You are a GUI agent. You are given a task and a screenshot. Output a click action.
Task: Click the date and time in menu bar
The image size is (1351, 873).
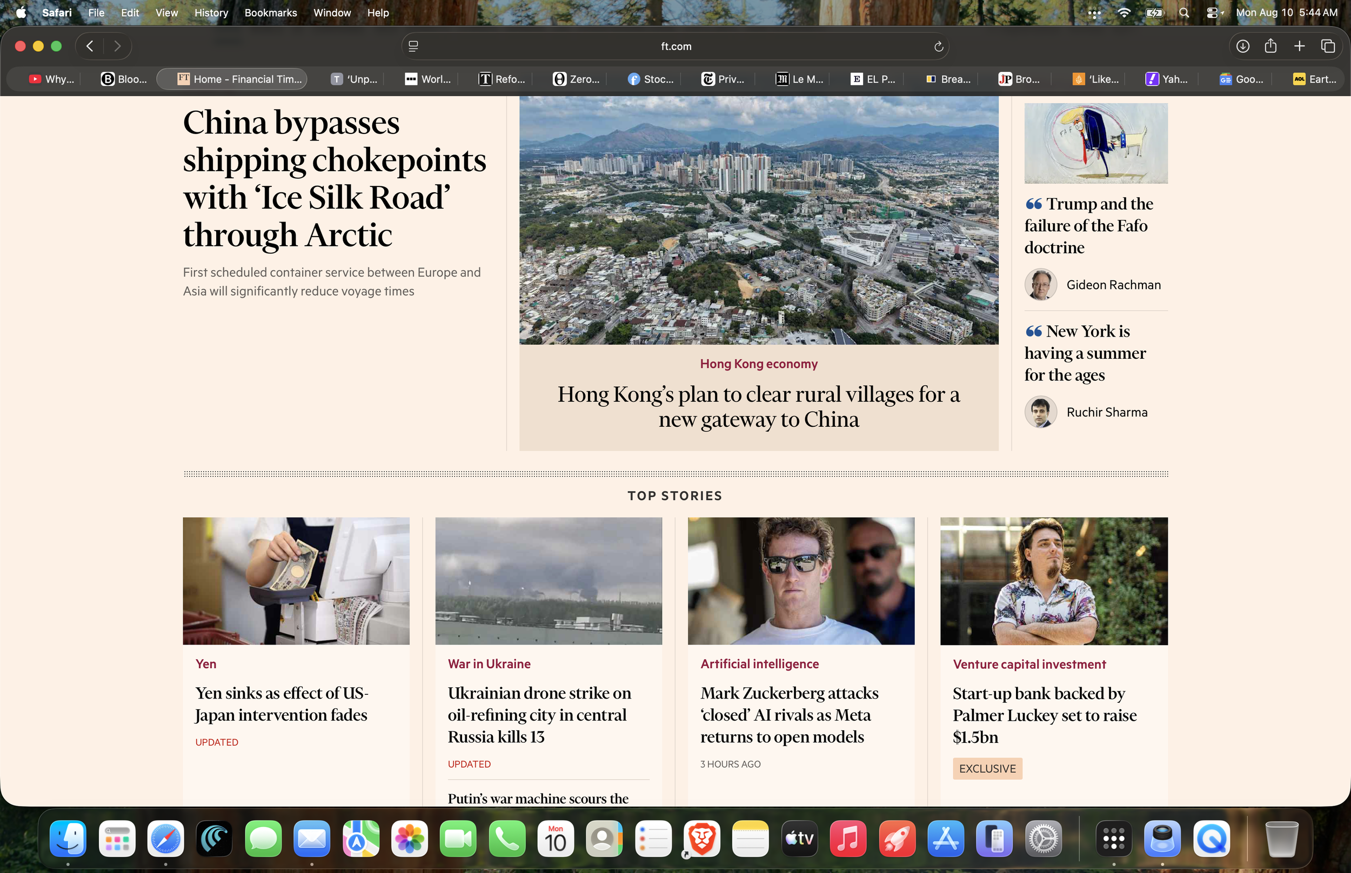[1286, 12]
